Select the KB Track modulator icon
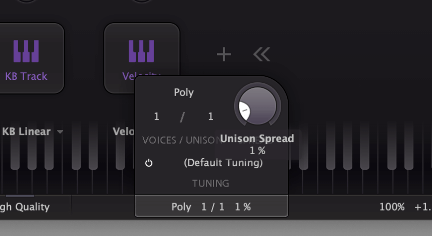432x236 pixels. [26, 52]
